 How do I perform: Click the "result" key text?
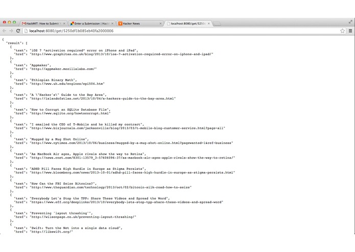14,43
